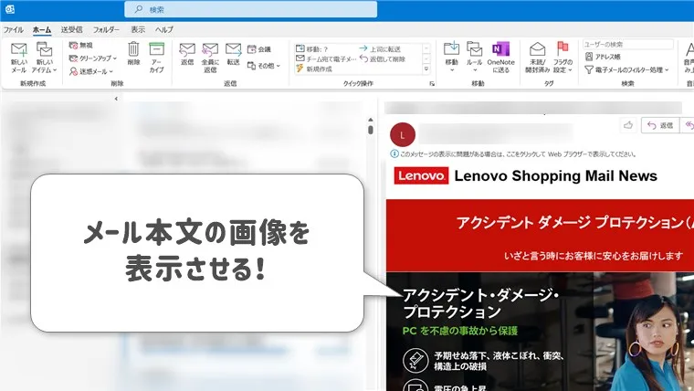Screen dimensions: 694x391
Task: Expand the quick steps gallery more arrow
Action: [426, 69]
